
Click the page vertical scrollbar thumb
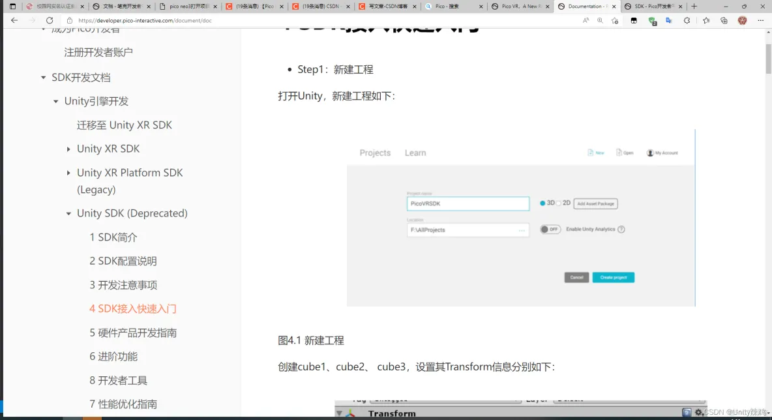[769, 59]
